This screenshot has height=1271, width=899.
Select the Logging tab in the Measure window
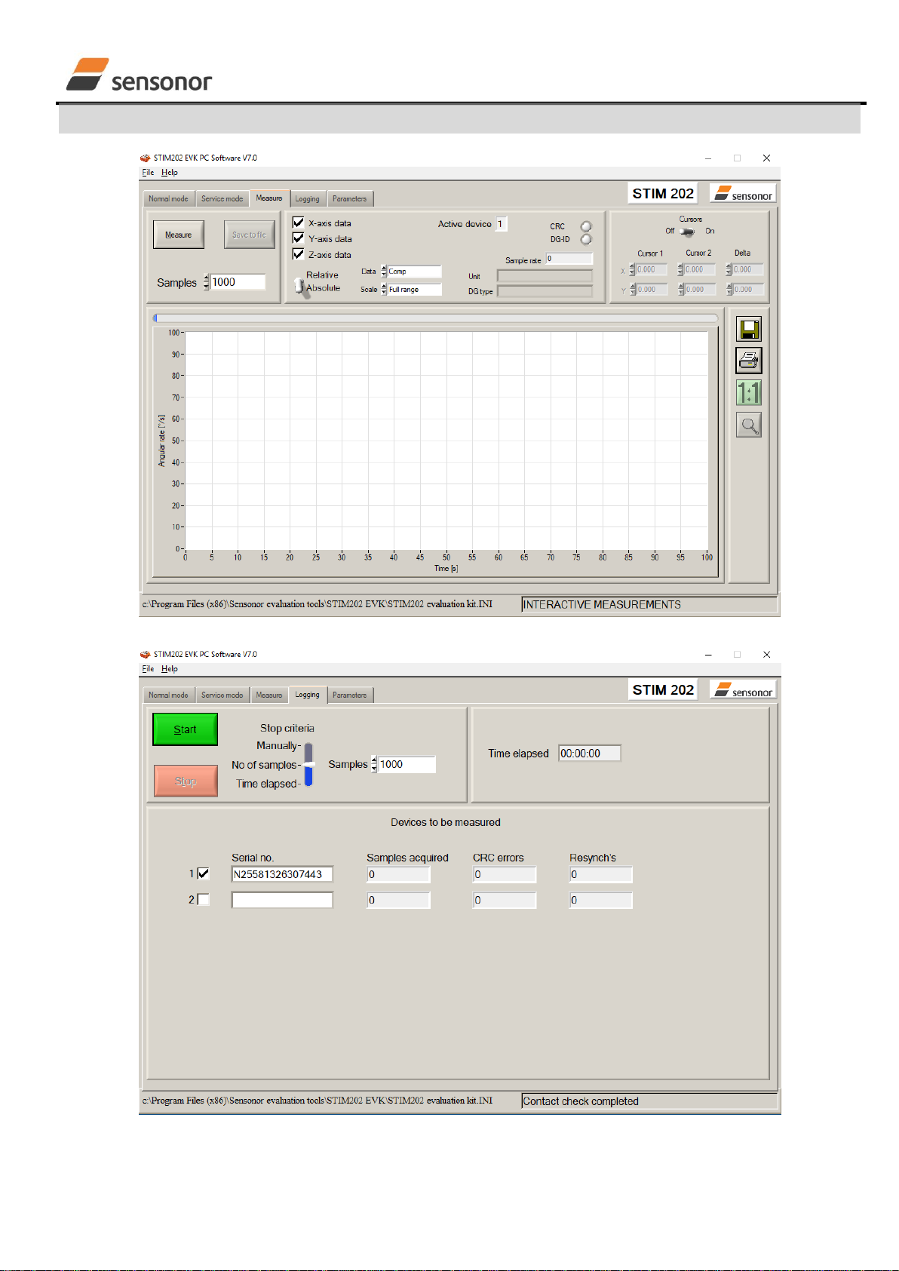click(307, 199)
